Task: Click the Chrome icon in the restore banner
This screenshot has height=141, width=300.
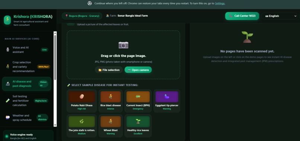Action: [x=90, y=3]
